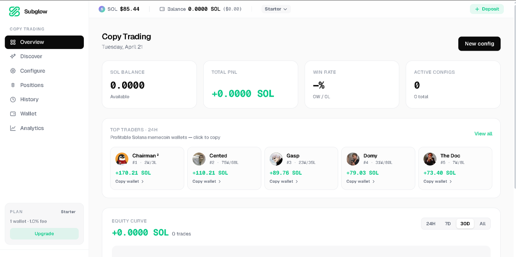This screenshot has width=516, height=257.
Task: Click the Tuesday, April 21 date
Action: click(123, 47)
